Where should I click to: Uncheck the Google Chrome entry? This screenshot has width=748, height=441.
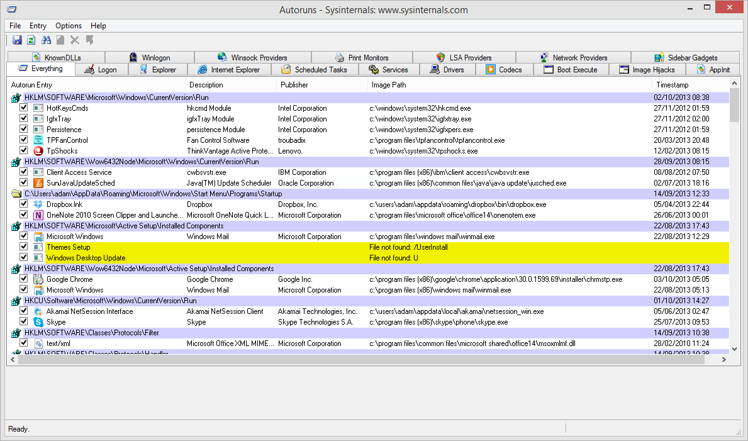coord(23,278)
